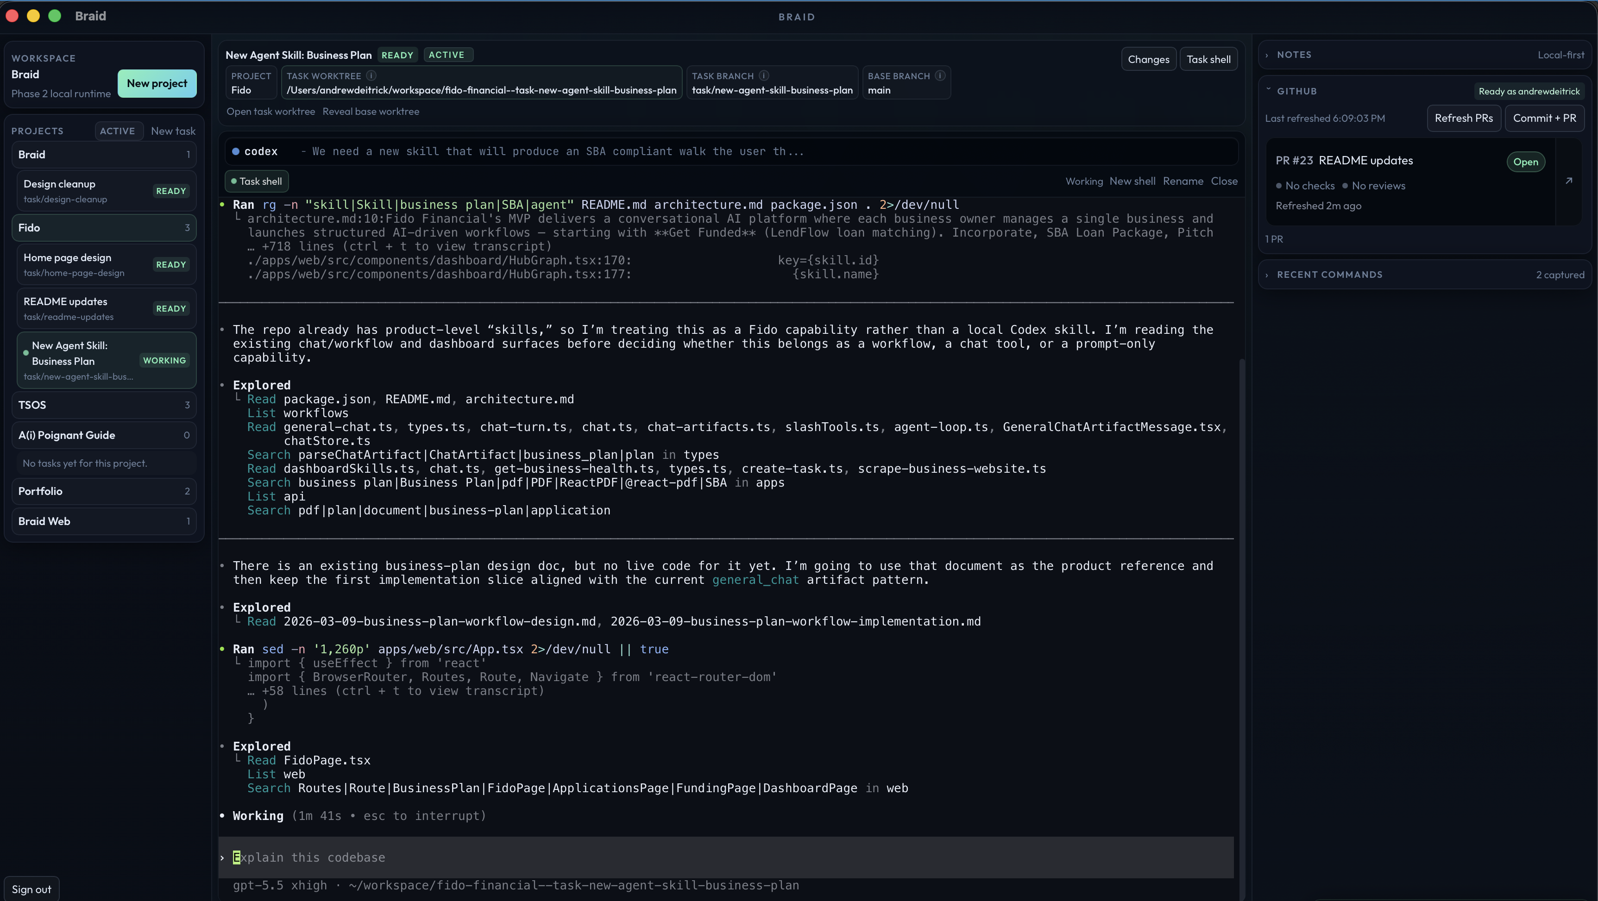The image size is (1598, 901).
Task: Click the READY badge in task header
Action: point(397,55)
